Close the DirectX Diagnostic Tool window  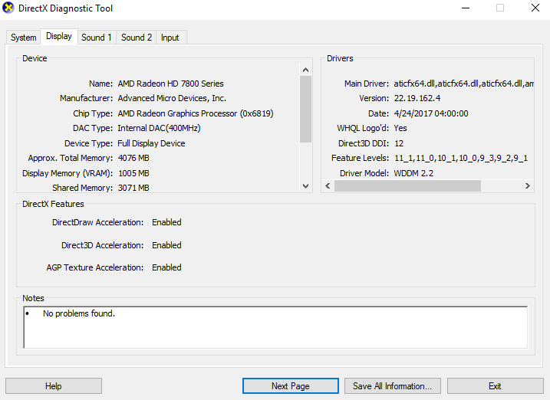pos(535,8)
